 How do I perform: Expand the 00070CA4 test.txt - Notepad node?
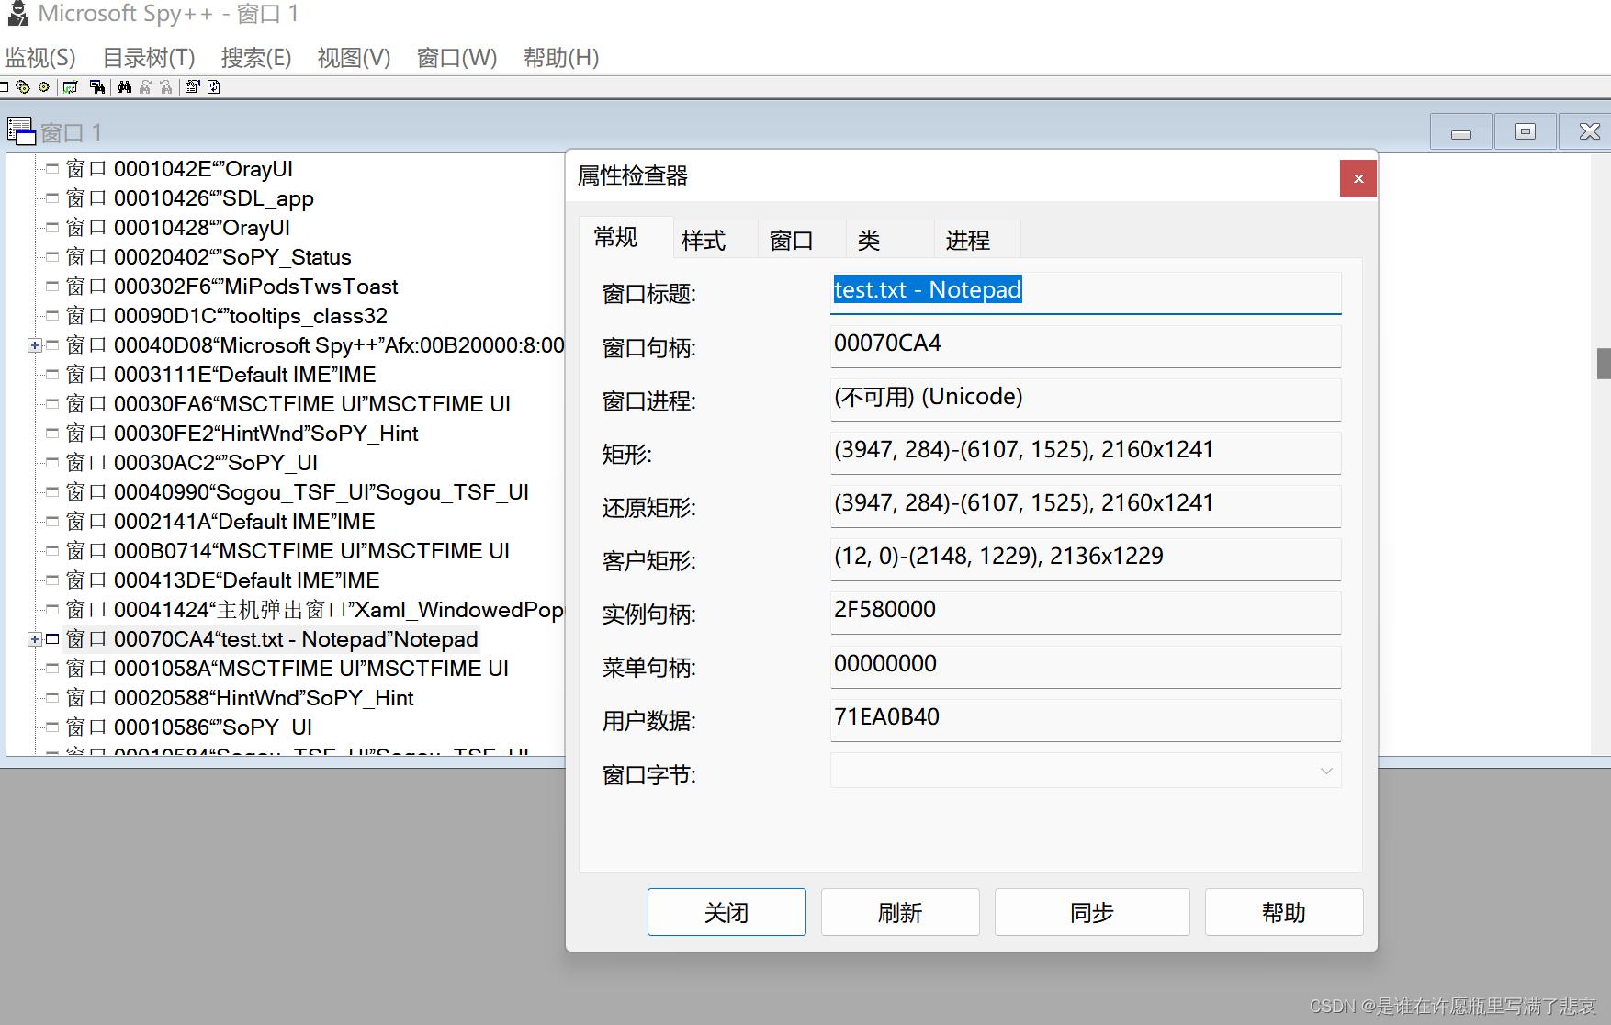point(34,639)
